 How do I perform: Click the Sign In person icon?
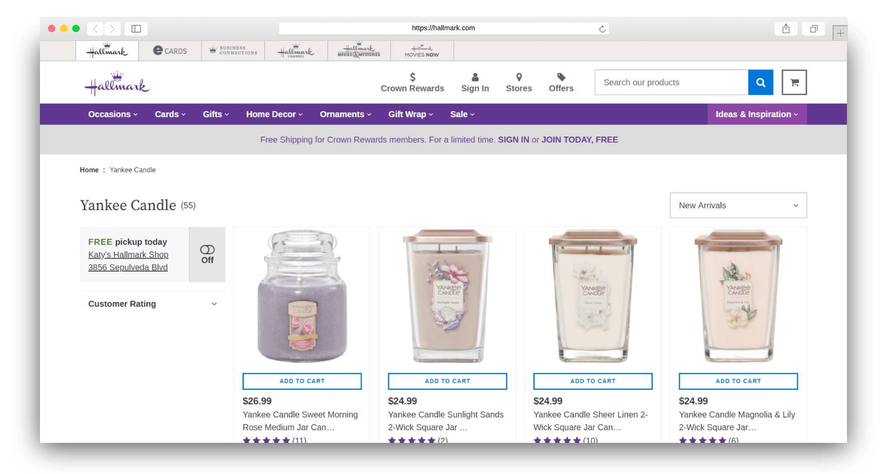tap(474, 77)
